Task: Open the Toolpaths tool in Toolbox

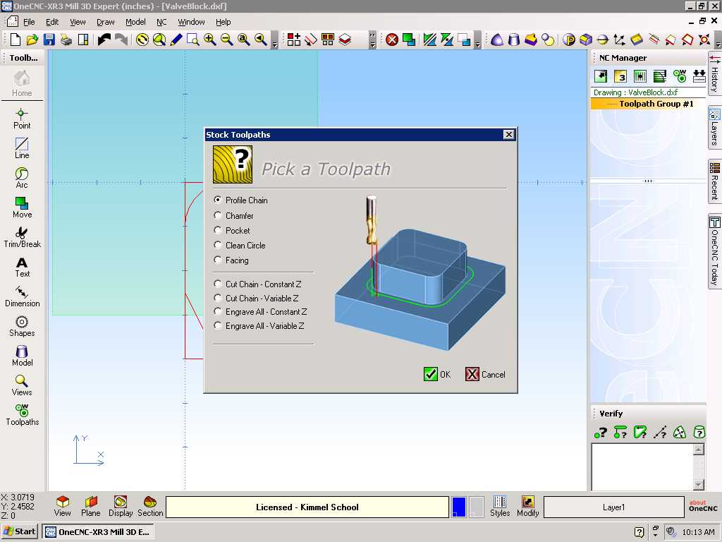Action: (x=22, y=415)
